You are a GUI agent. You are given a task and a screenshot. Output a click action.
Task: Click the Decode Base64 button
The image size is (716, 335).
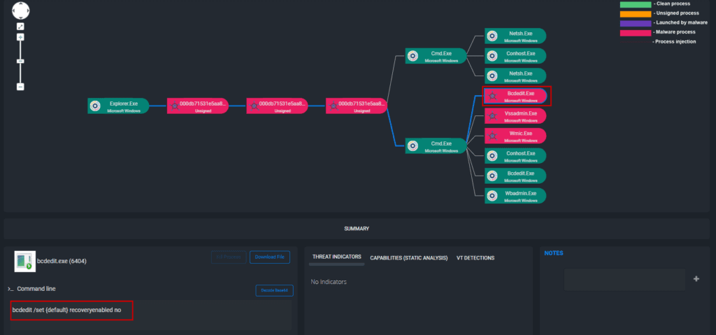click(x=274, y=291)
